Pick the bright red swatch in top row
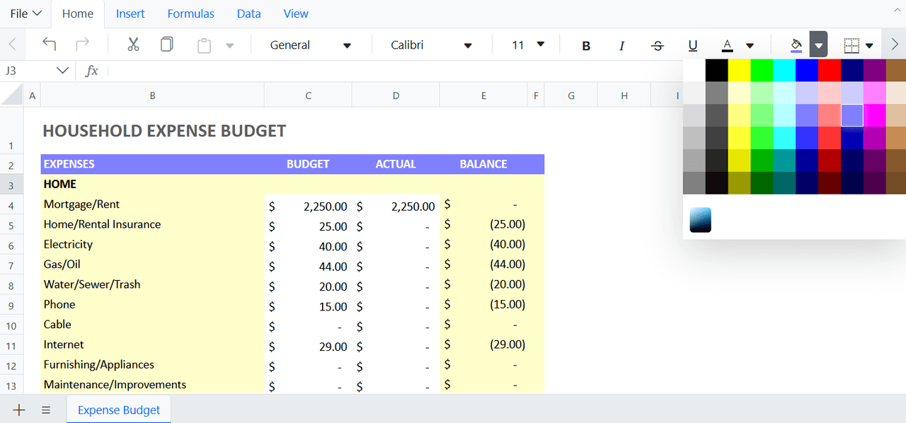Image resolution: width=906 pixels, height=423 pixels. coord(829,71)
